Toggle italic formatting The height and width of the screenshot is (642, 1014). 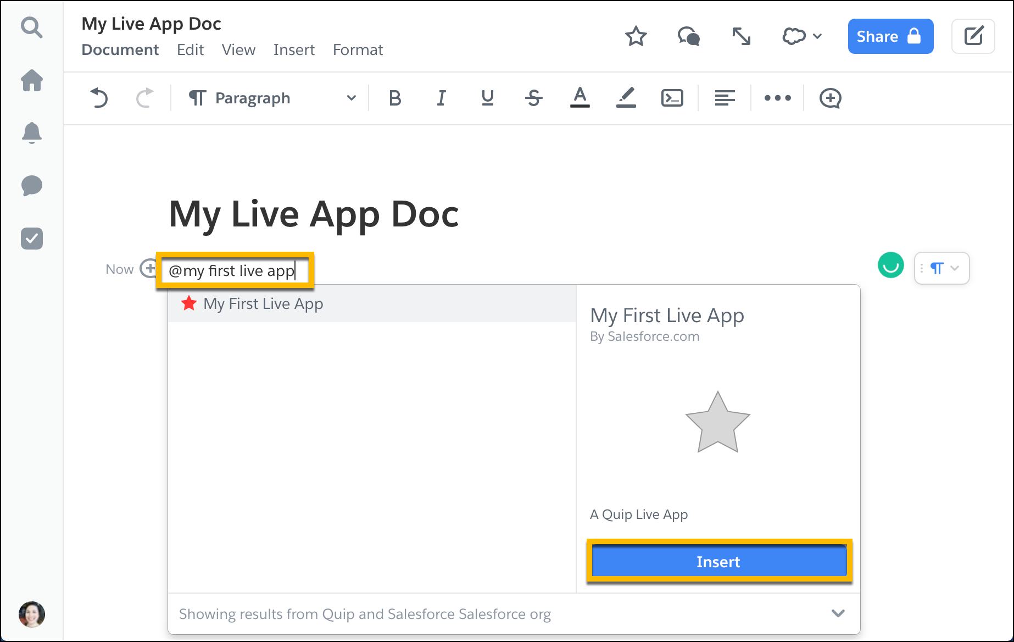tap(441, 98)
